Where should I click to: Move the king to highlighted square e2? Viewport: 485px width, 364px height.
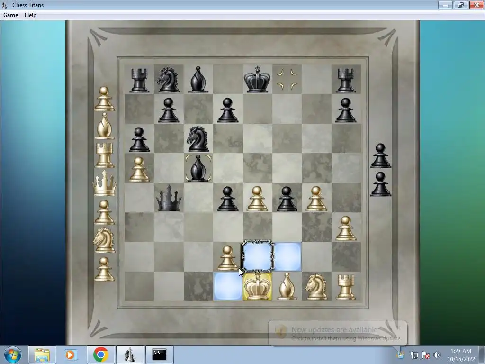(x=257, y=256)
